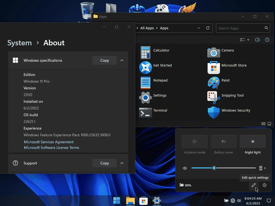The height and width of the screenshot is (206, 275).
Task: Click the Settings icon on the taskbar
Action: (x=157, y=201)
